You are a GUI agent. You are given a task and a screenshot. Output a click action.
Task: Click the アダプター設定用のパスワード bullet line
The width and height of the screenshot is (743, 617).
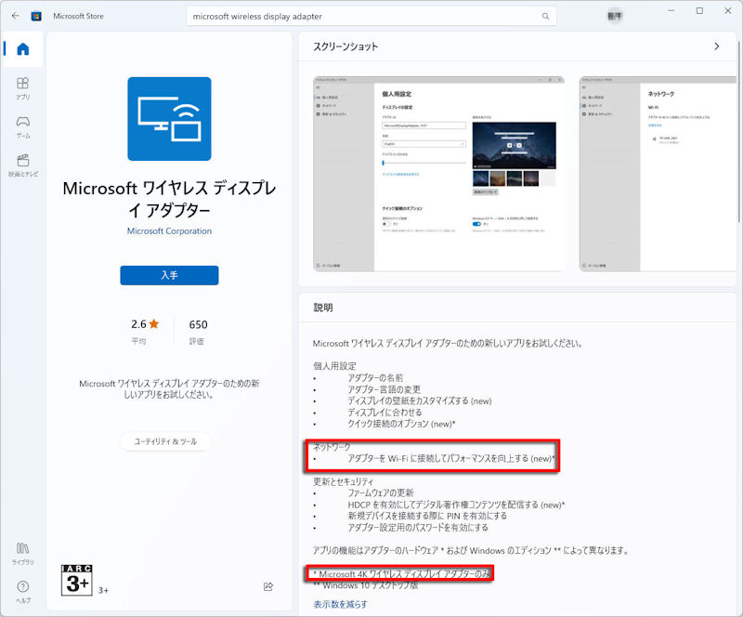point(417,528)
